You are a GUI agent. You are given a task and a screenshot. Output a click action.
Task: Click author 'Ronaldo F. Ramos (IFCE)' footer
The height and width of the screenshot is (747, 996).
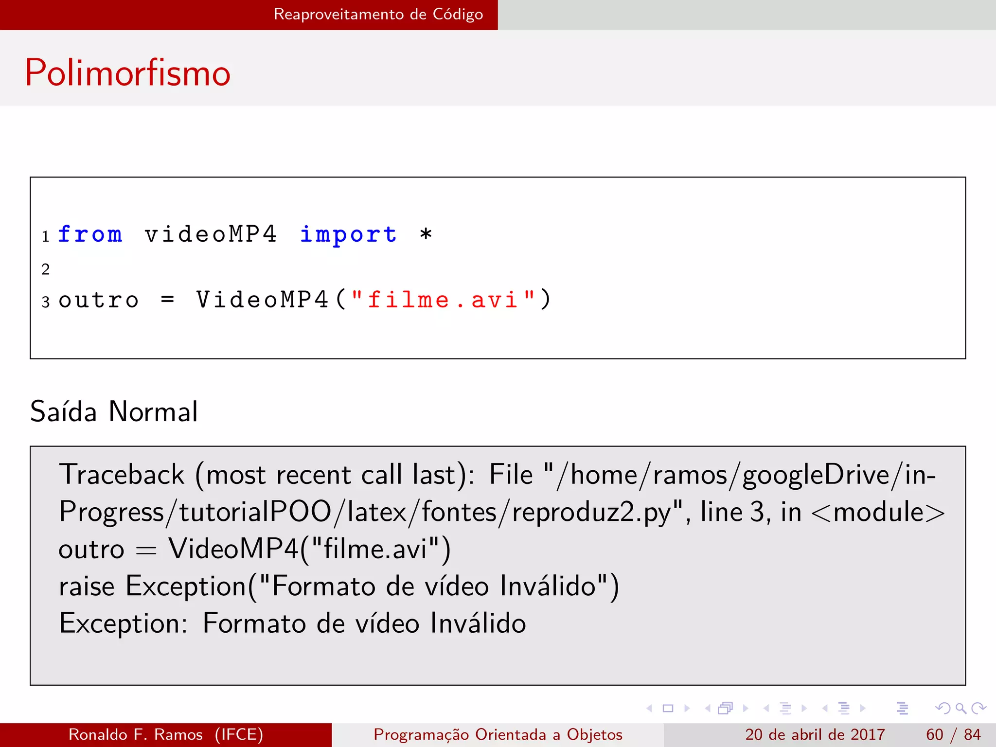pos(166,734)
